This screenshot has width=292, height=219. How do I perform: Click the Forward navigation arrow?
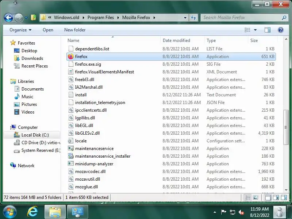[x=19, y=18]
